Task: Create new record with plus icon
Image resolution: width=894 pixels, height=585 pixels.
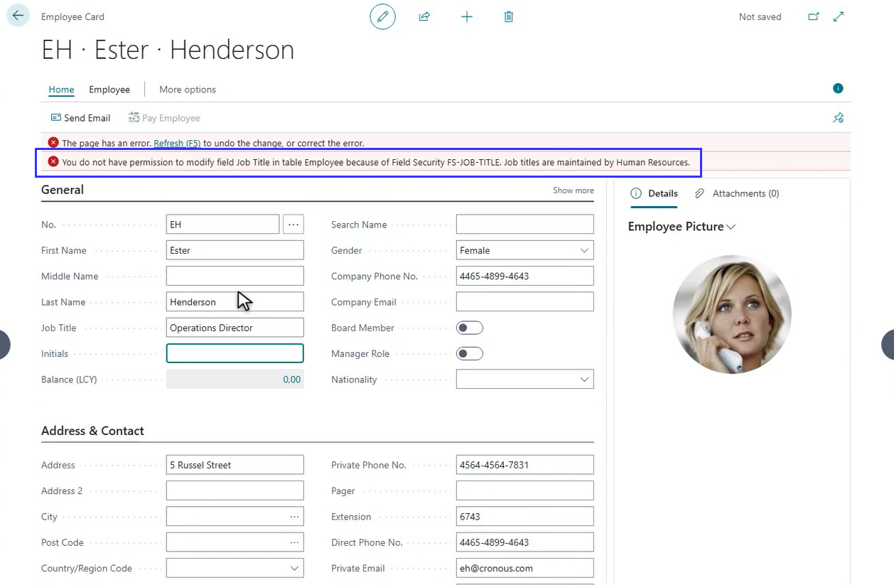Action: coord(467,16)
